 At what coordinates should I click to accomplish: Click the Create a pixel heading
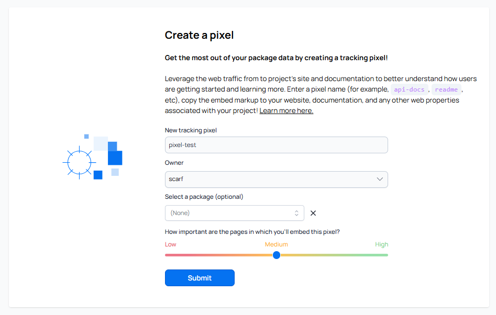coord(199,35)
